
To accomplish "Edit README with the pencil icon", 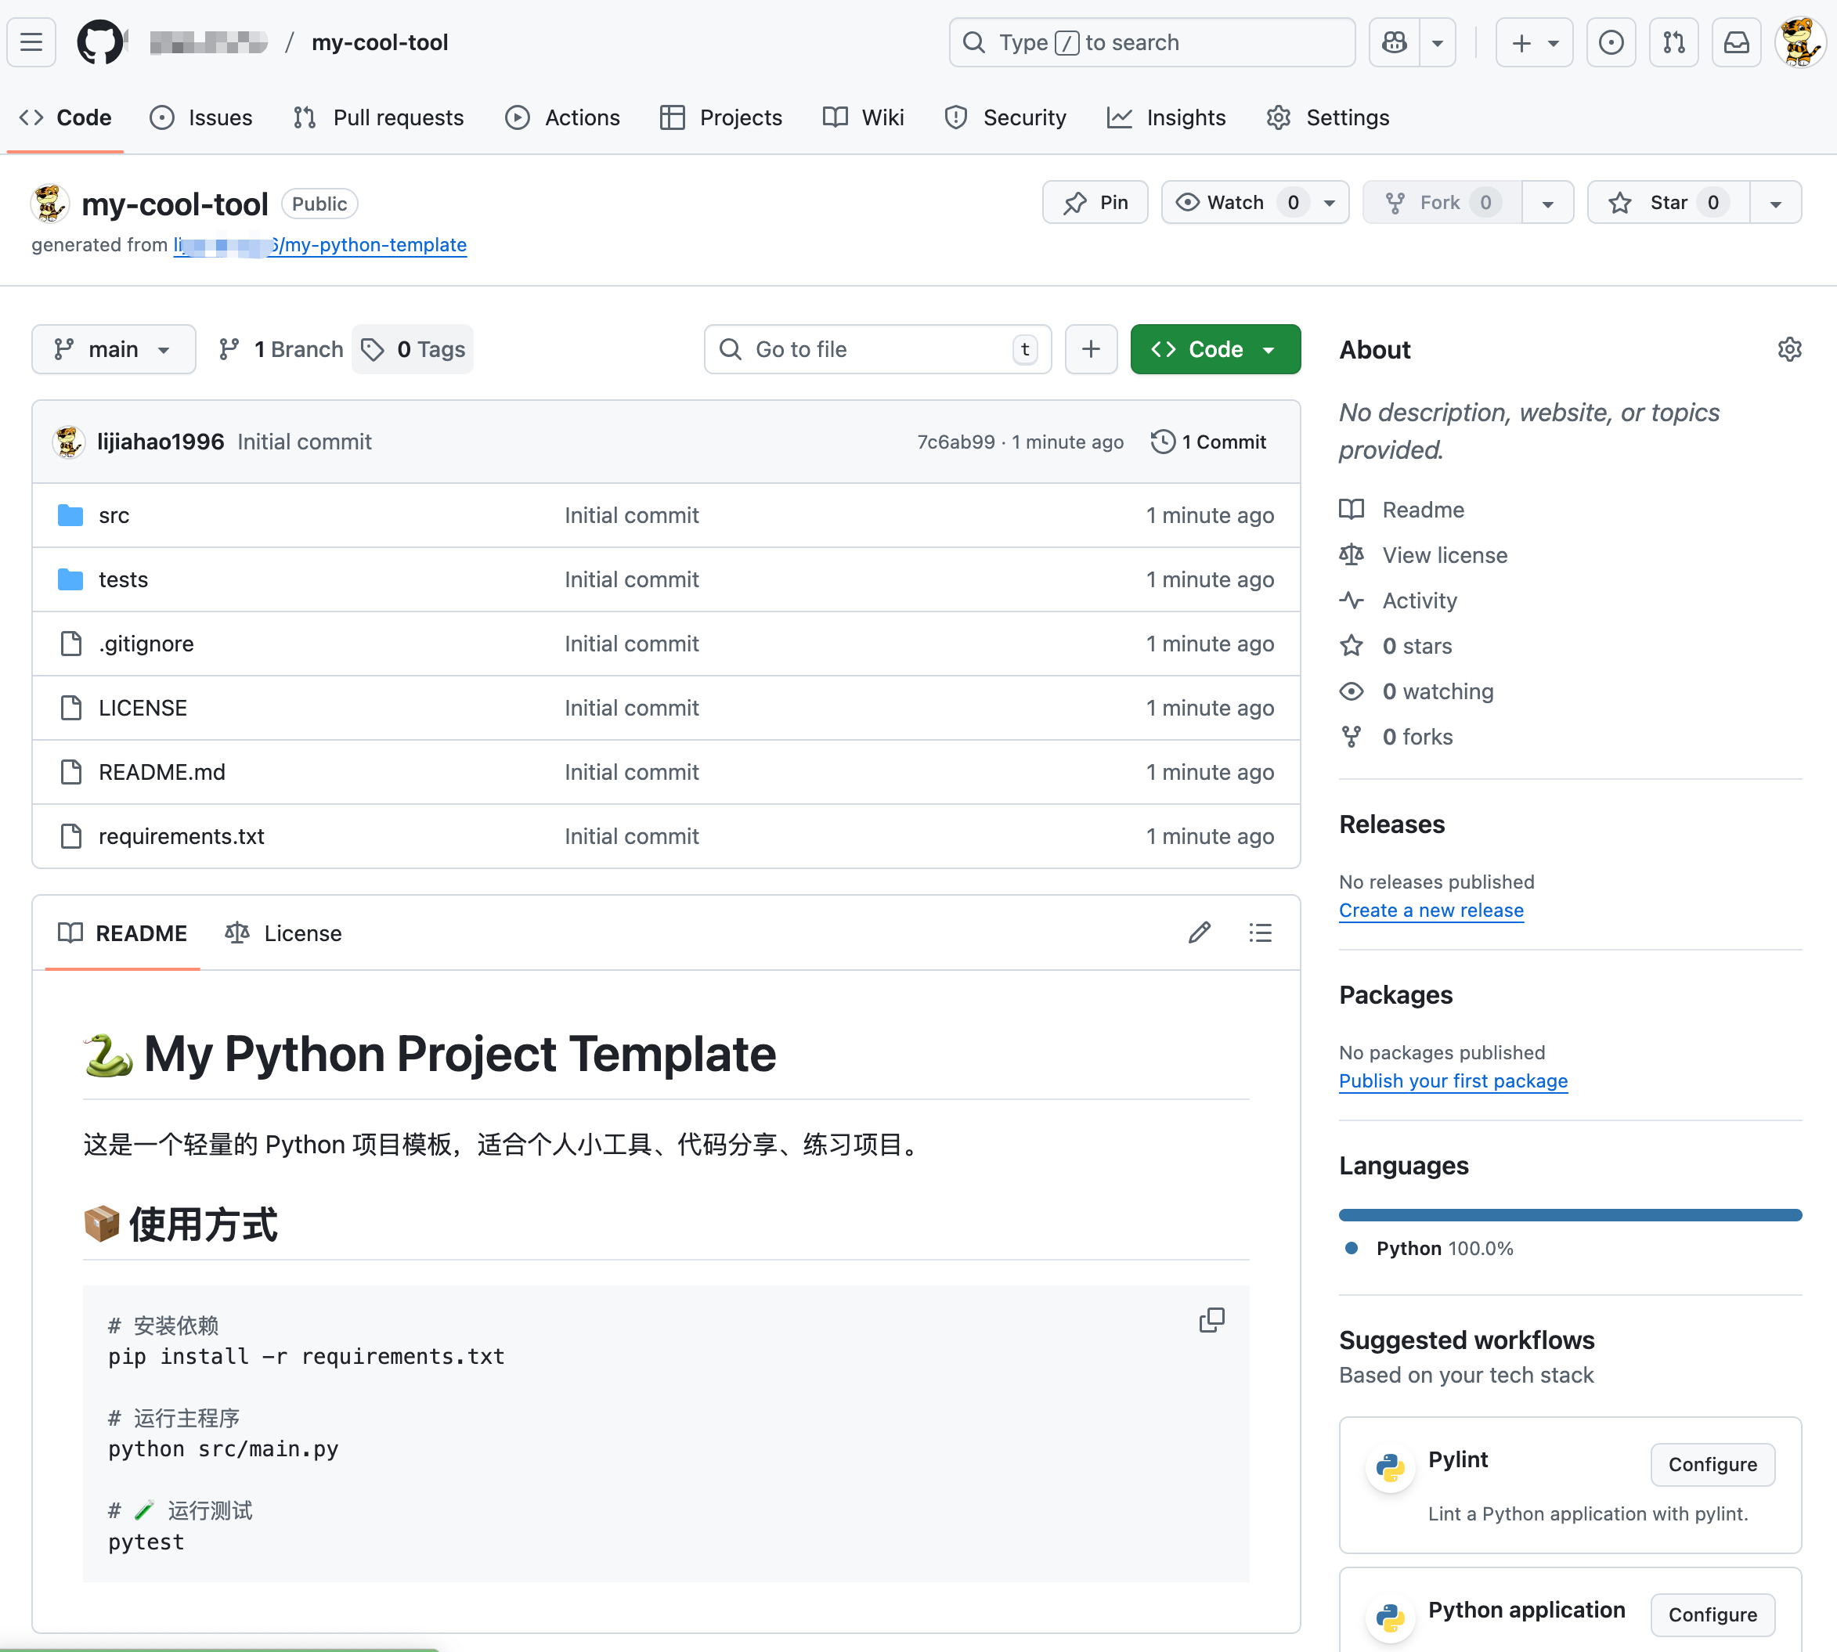I will pyautogui.click(x=1199, y=933).
